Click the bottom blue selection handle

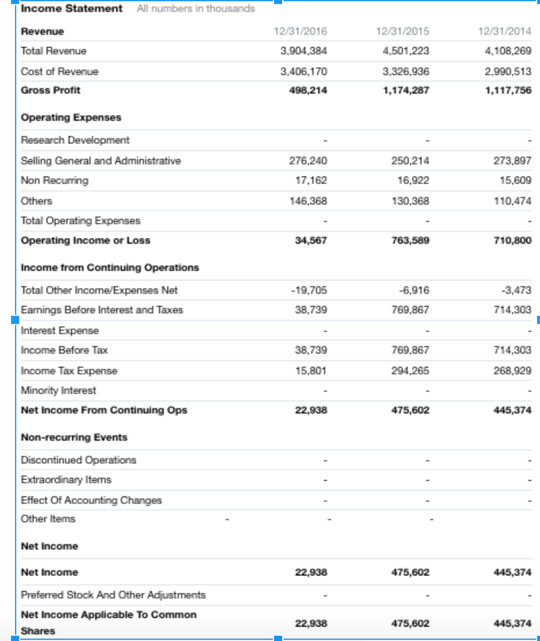click(278, 638)
